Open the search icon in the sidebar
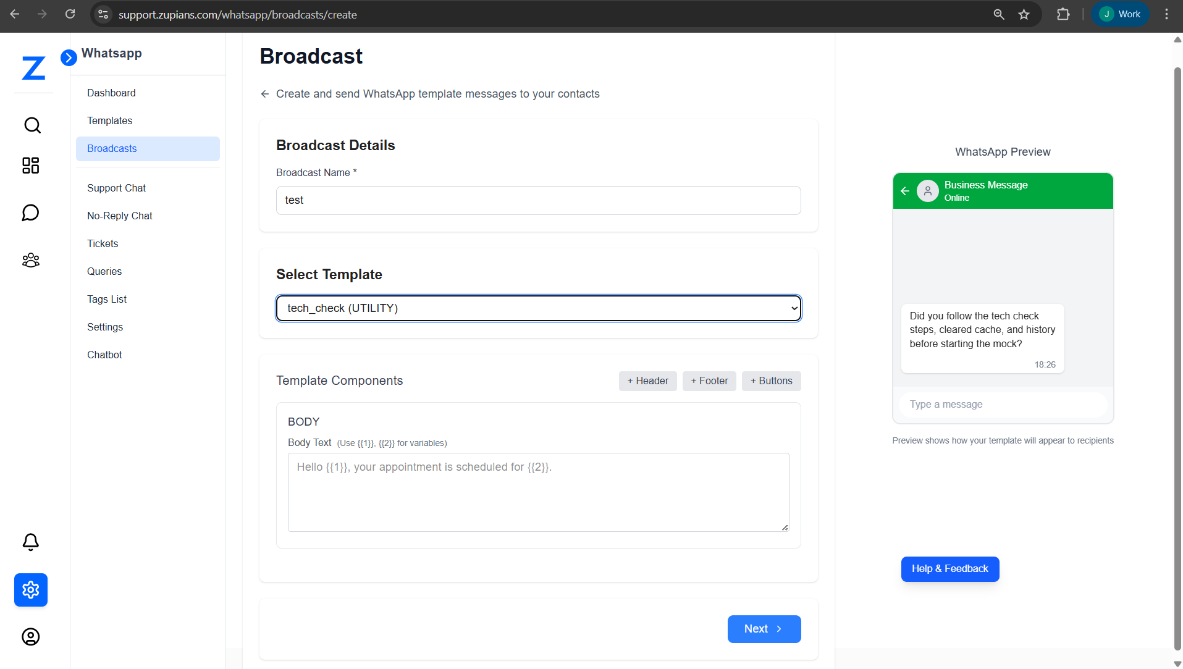 tap(30, 125)
